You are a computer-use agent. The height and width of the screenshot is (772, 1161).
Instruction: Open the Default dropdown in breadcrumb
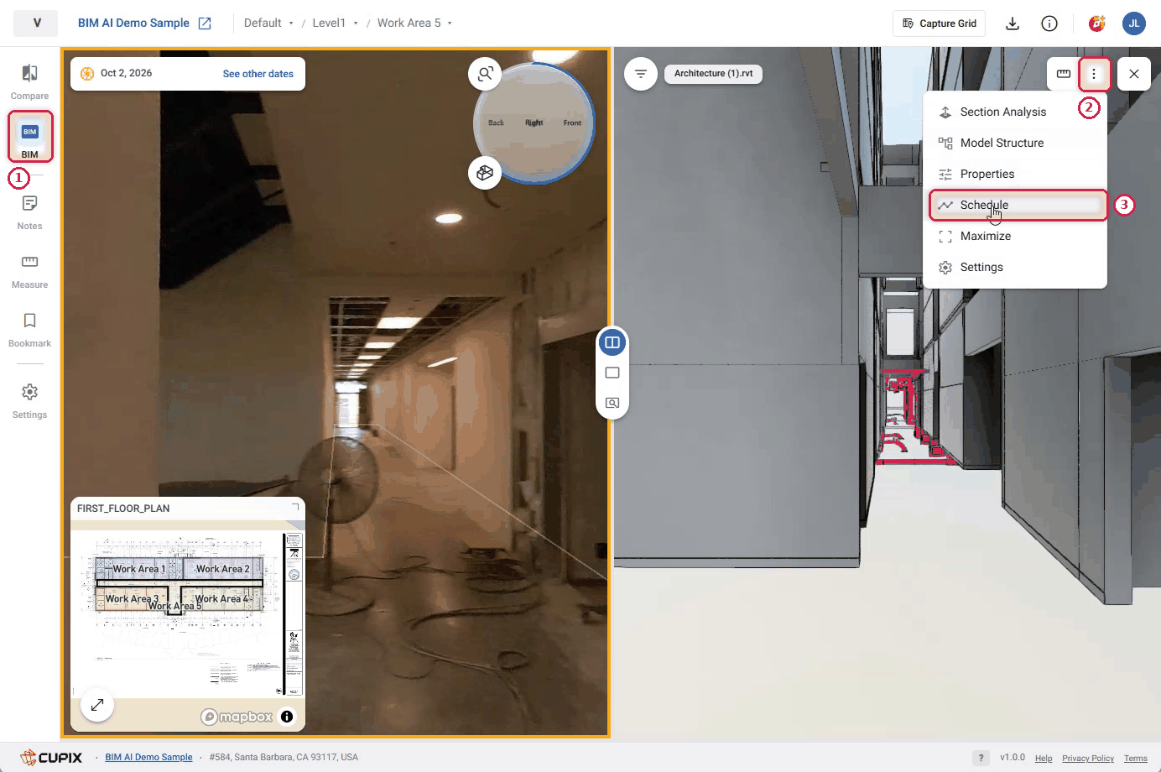pyautogui.click(x=268, y=23)
